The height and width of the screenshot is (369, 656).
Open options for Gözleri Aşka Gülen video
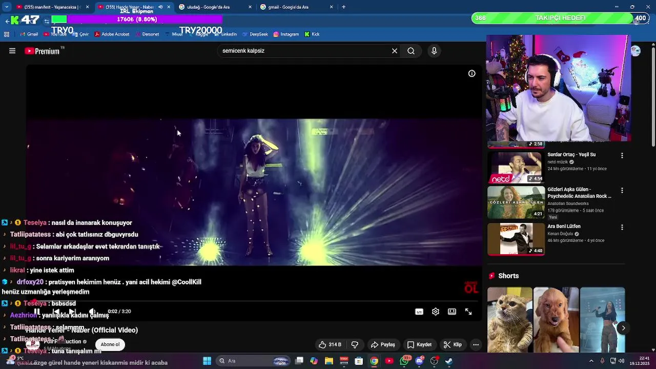622,190
